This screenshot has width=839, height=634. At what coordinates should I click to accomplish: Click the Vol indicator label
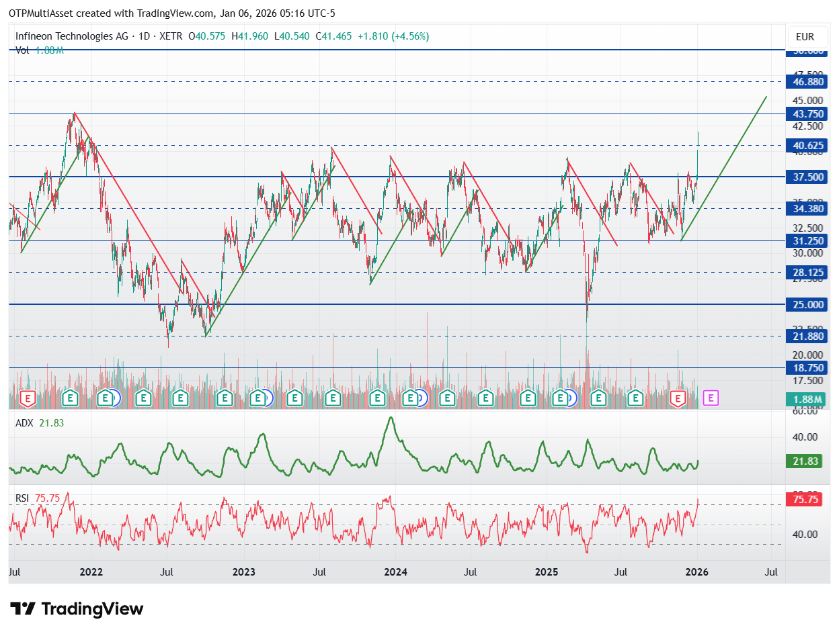[x=22, y=50]
